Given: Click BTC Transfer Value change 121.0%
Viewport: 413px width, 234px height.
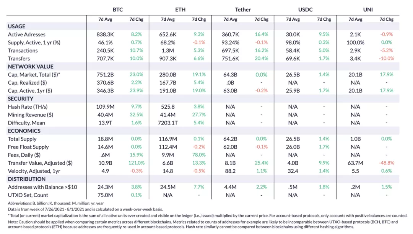Looking at the screenshot, I should click(136, 163).
